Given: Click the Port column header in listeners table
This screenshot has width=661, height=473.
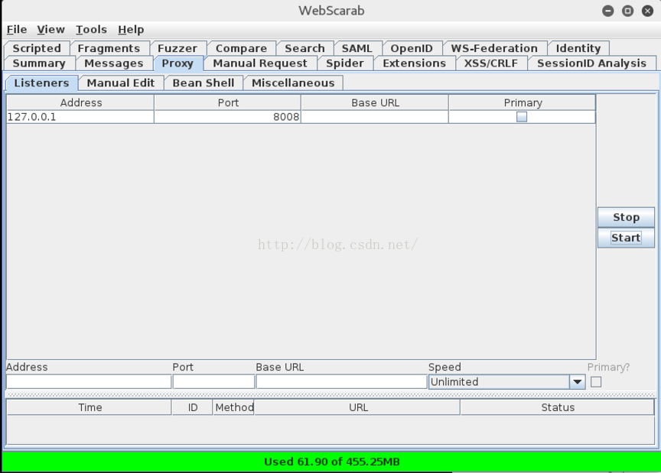Looking at the screenshot, I should [x=228, y=102].
